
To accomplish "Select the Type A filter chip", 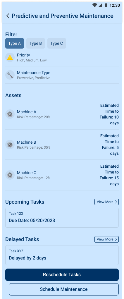I will point(15,43).
